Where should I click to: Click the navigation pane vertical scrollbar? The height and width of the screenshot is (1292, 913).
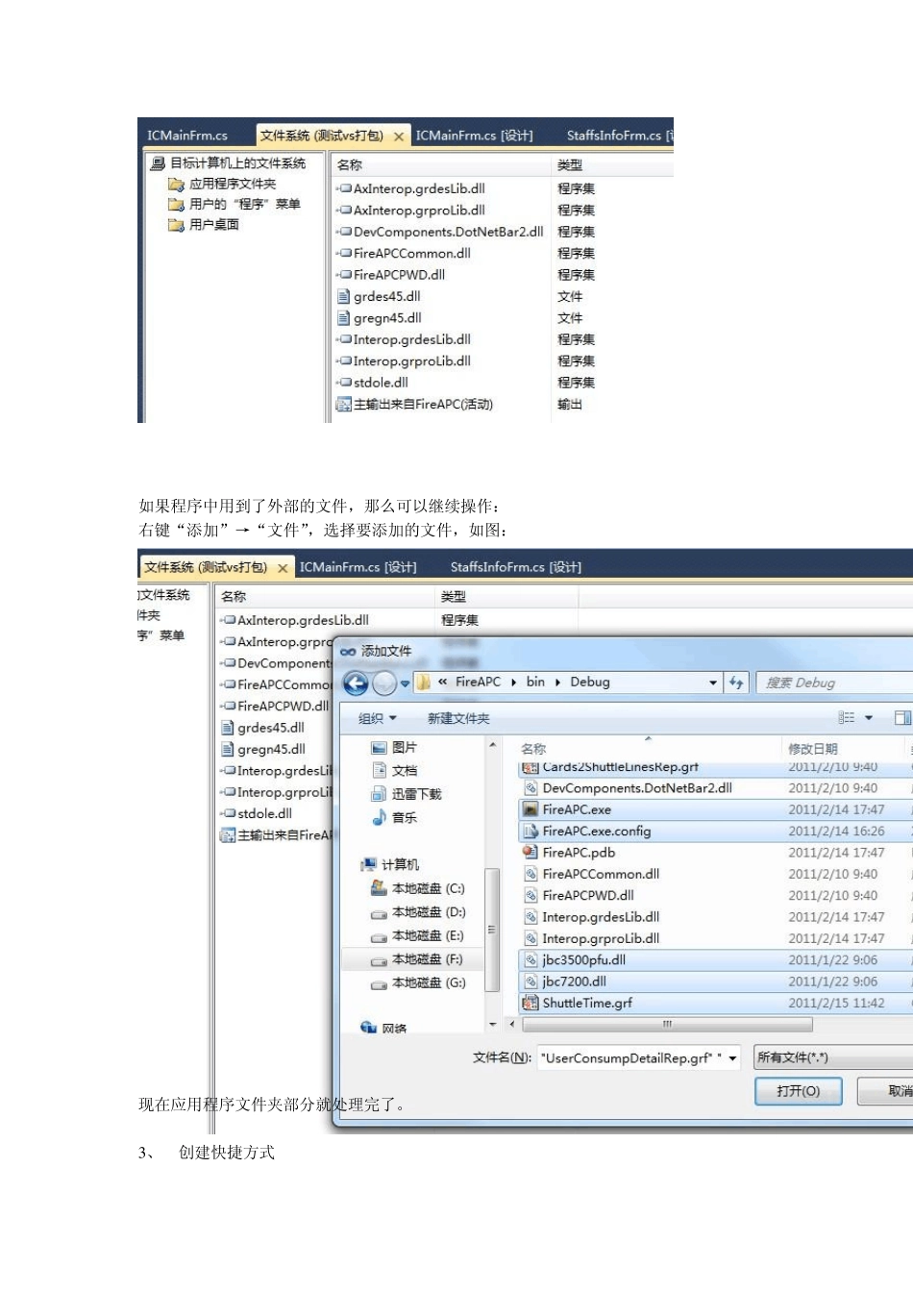point(493,929)
